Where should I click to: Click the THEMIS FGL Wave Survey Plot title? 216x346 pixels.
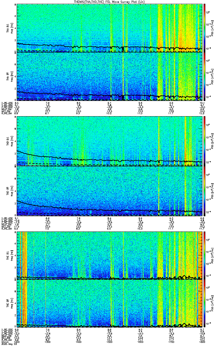(x=110, y=2)
